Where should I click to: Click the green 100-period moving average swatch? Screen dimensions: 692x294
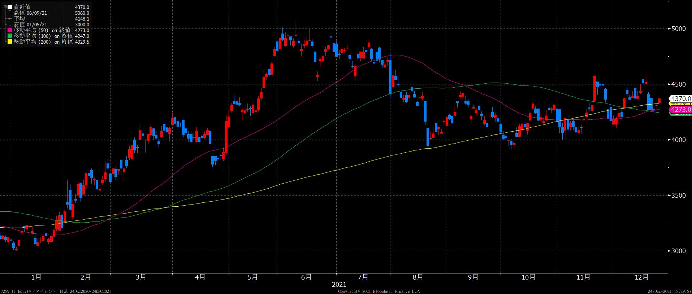[x=10, y=36]
